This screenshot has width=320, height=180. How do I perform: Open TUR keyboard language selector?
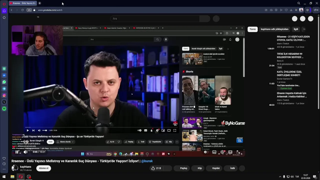[x=297, y=177]
